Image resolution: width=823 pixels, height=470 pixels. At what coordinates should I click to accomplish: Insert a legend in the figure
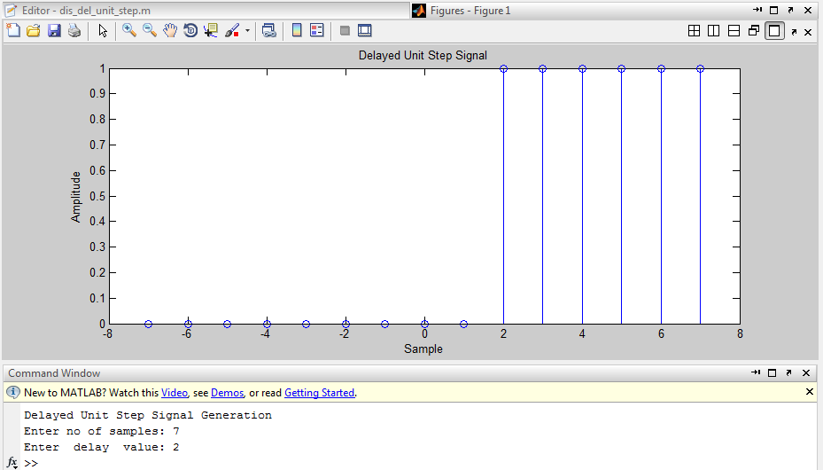click(317, 30)
